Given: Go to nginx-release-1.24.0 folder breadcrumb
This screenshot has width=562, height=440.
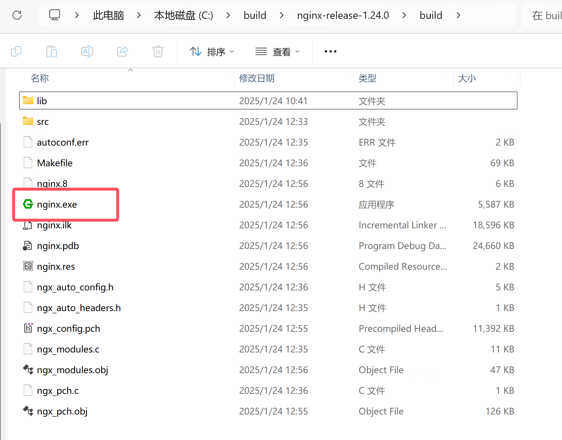Looking at the screenshot, I should click(343, 15).
